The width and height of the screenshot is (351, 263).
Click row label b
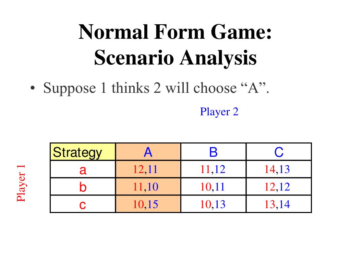[83, 187]
